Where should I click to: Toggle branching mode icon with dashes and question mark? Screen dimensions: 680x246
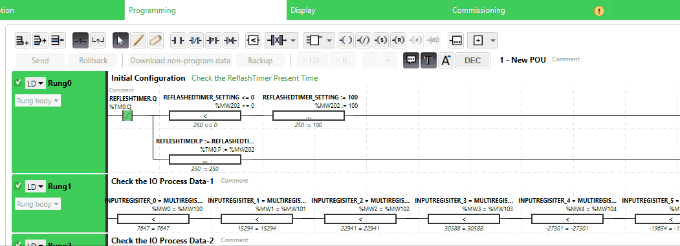click(81, 41)
